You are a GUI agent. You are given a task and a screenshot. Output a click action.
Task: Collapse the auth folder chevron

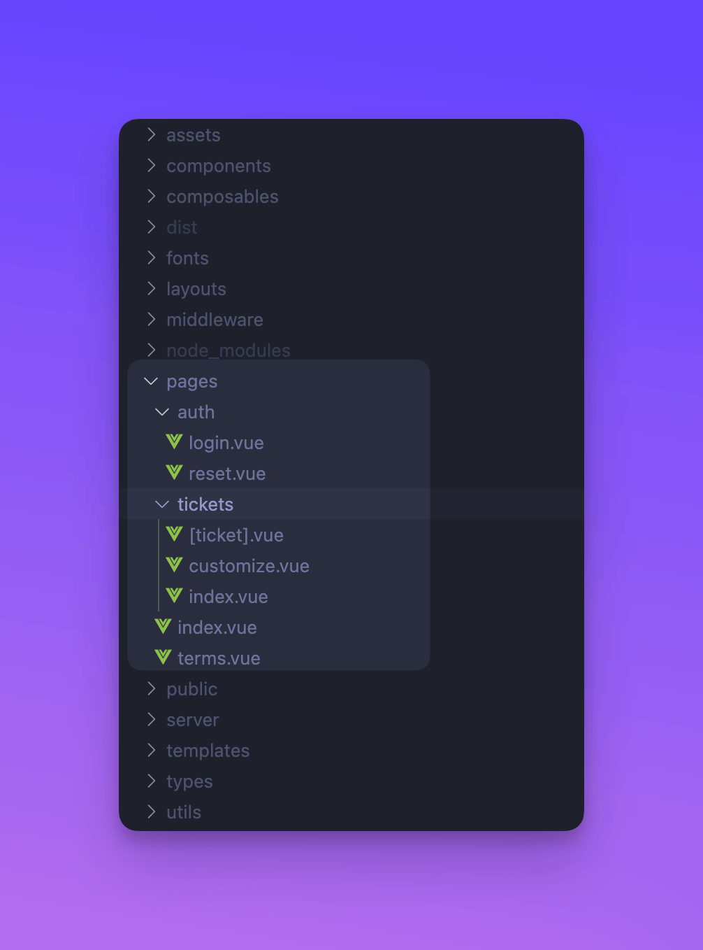[162, 412]
